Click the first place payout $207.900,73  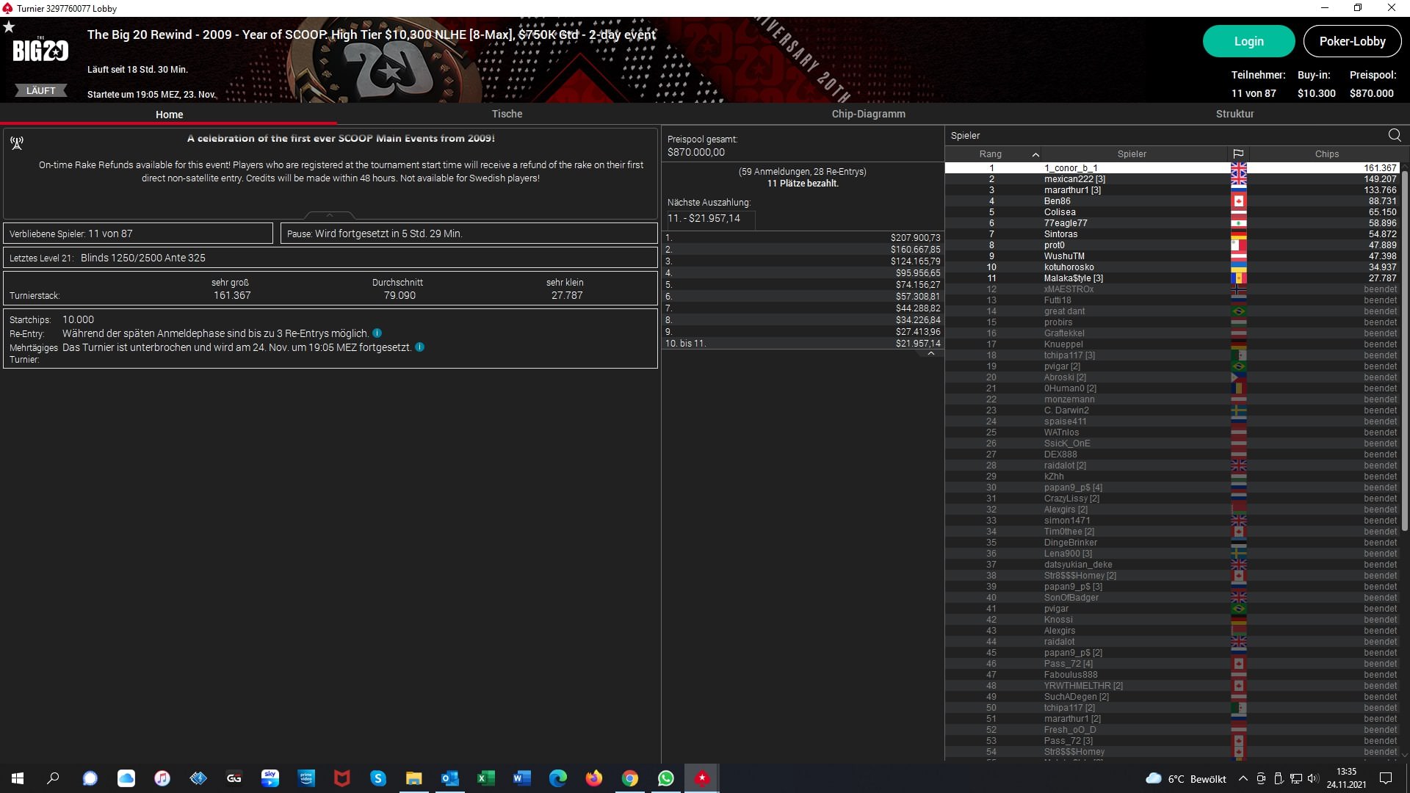[x=915, y=238]
